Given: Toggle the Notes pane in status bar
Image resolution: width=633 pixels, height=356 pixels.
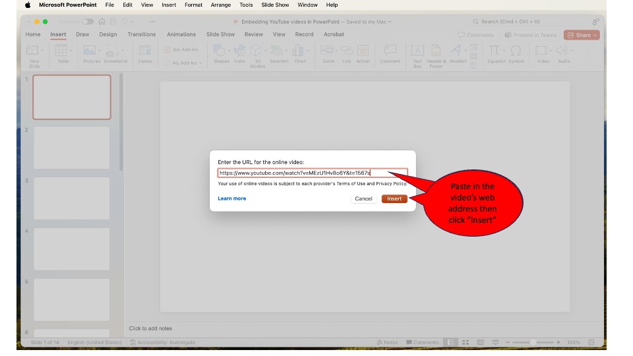Looking at the screenshot, I should pyautogui.click(x=387, y=342).
